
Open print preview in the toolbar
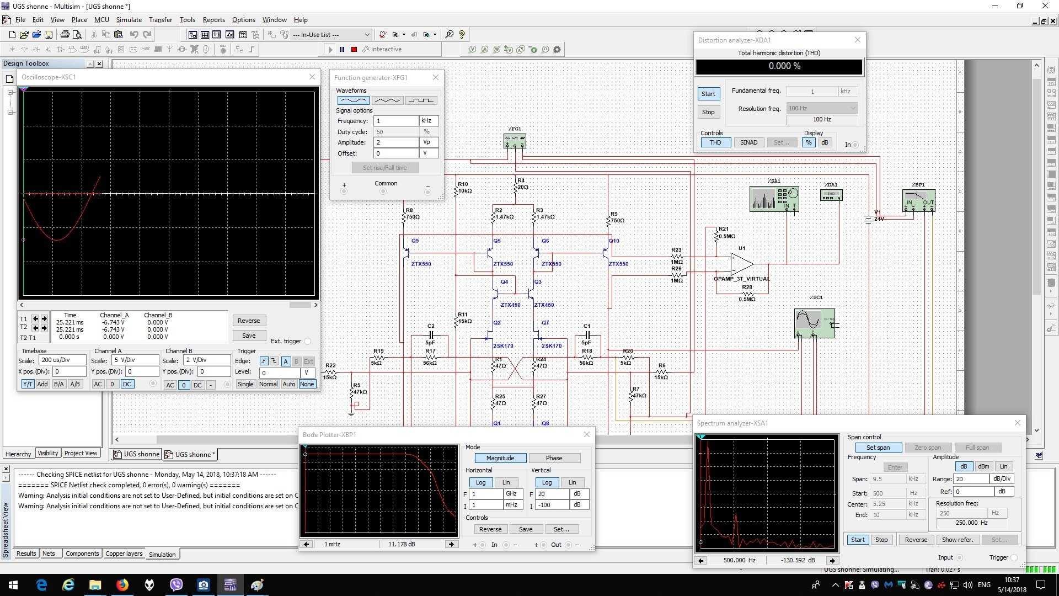click(77, 34)
